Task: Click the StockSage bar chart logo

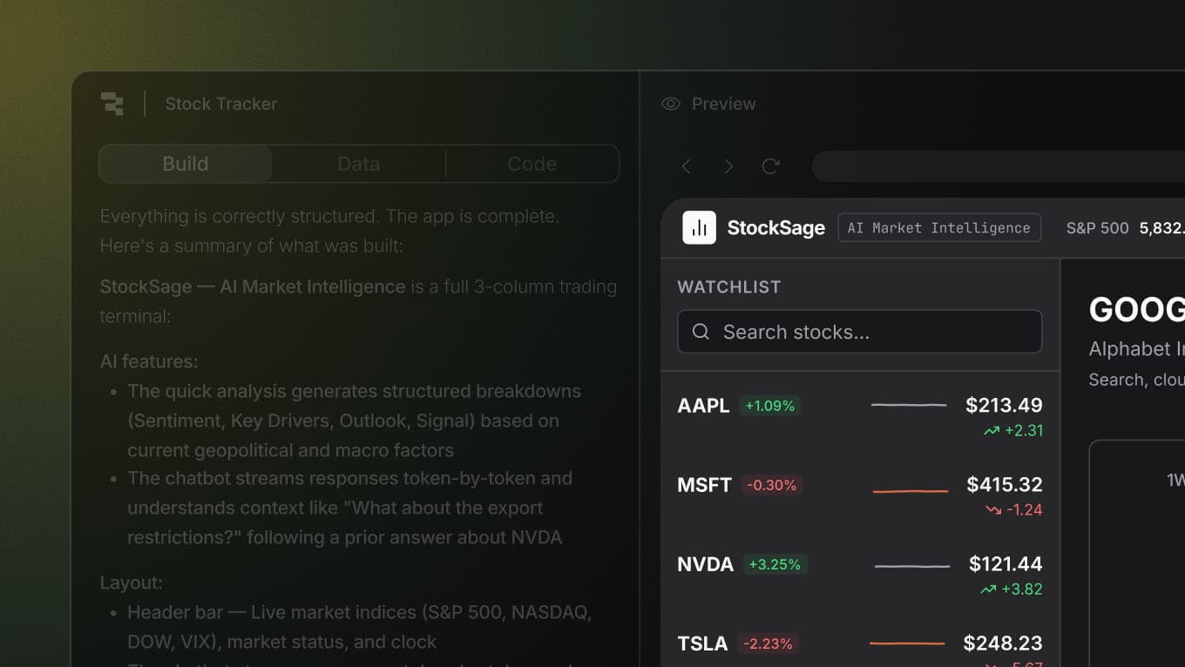Action: pyautogui.click(x=699, y=228)
